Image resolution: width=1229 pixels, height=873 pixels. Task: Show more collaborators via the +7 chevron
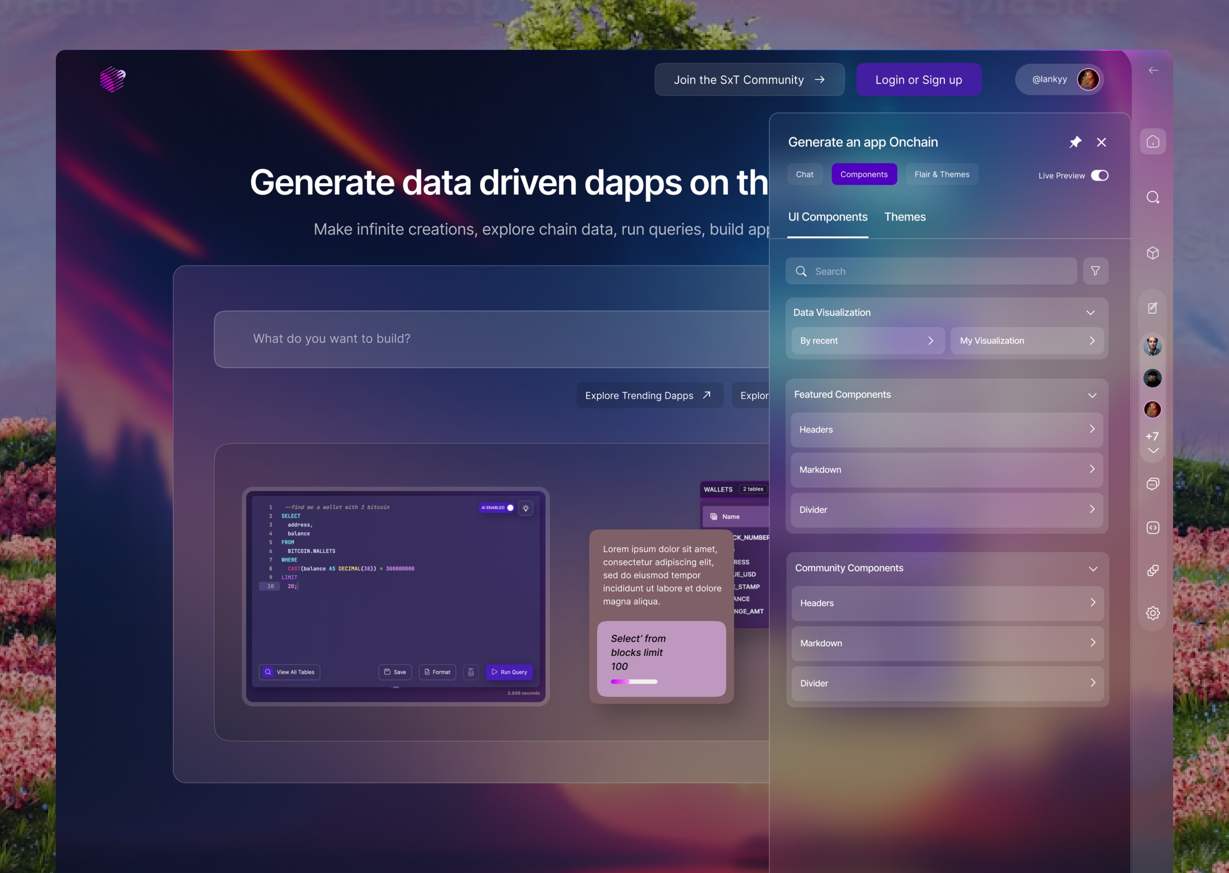click(1153, 450)
